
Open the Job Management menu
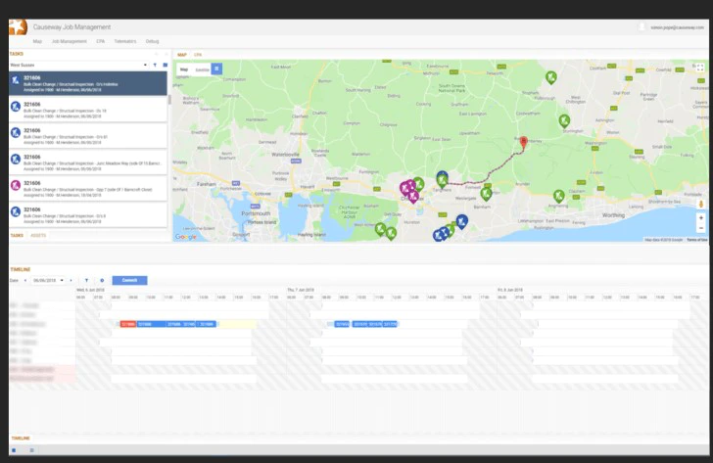pyautogui.click(x=70, y=41)
